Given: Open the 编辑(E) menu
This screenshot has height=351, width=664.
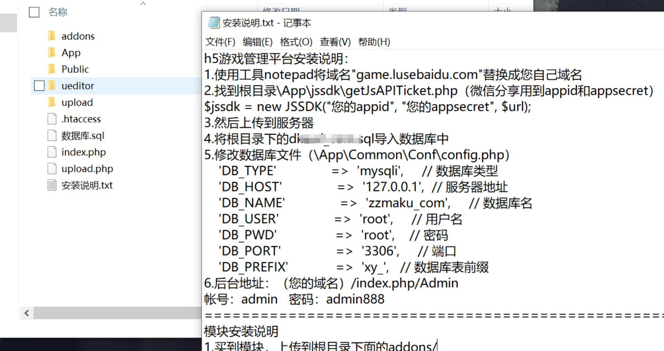Looking at the screenshot, I should coord(257,42).
